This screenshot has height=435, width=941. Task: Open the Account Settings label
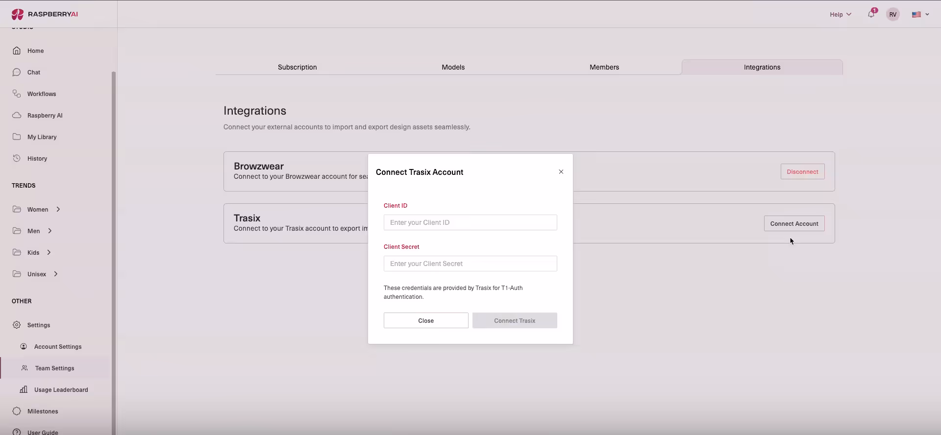click(x=58, y=346)
